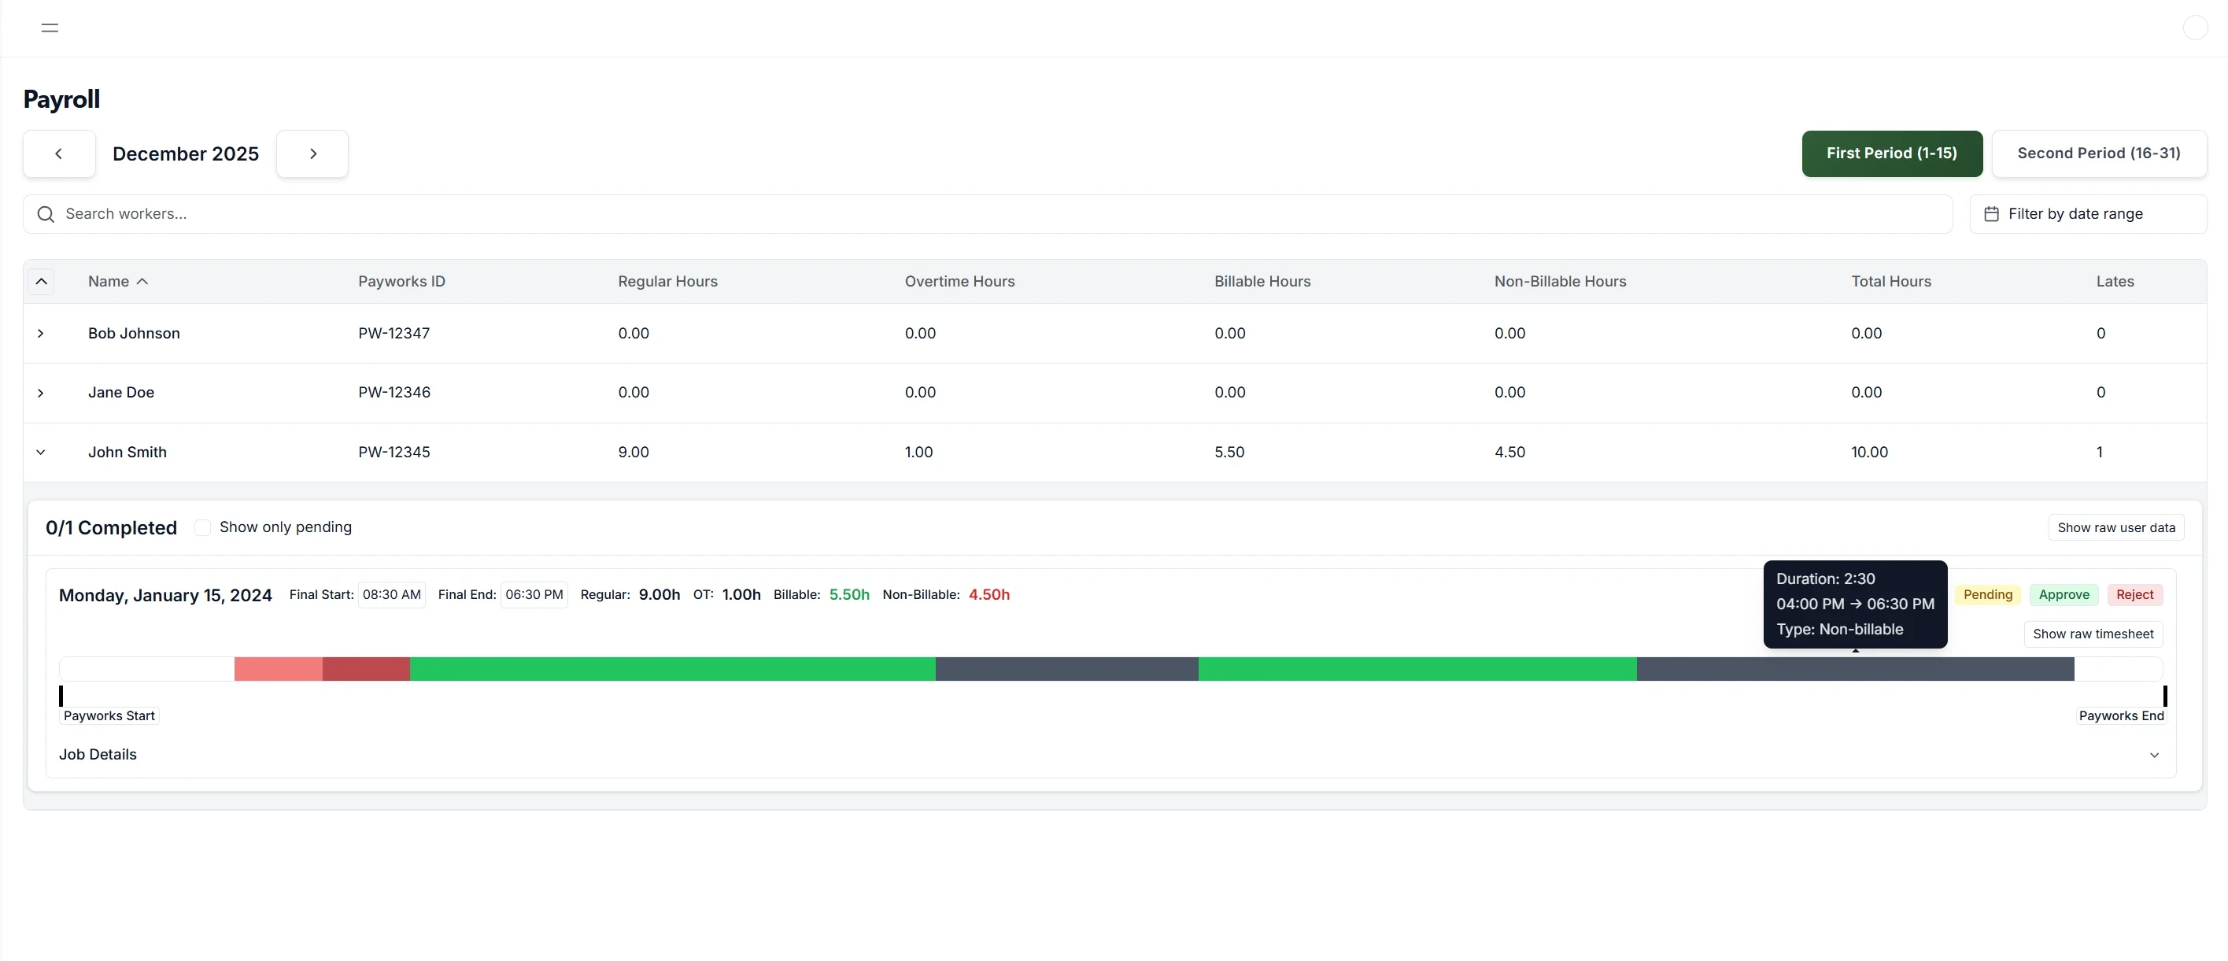The height and width of the screenshot is (961, 2228).
Task: Collapse John Smith's row
Action: pyautogui.click(x=41, y=453)
